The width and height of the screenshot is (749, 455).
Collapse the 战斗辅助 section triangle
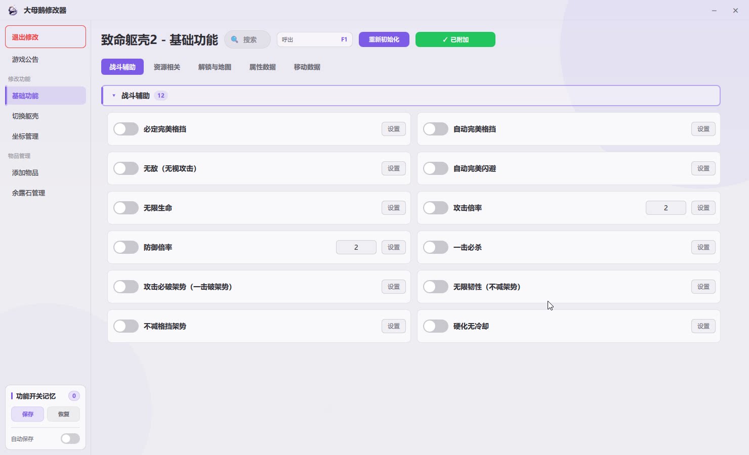[114, 96]
